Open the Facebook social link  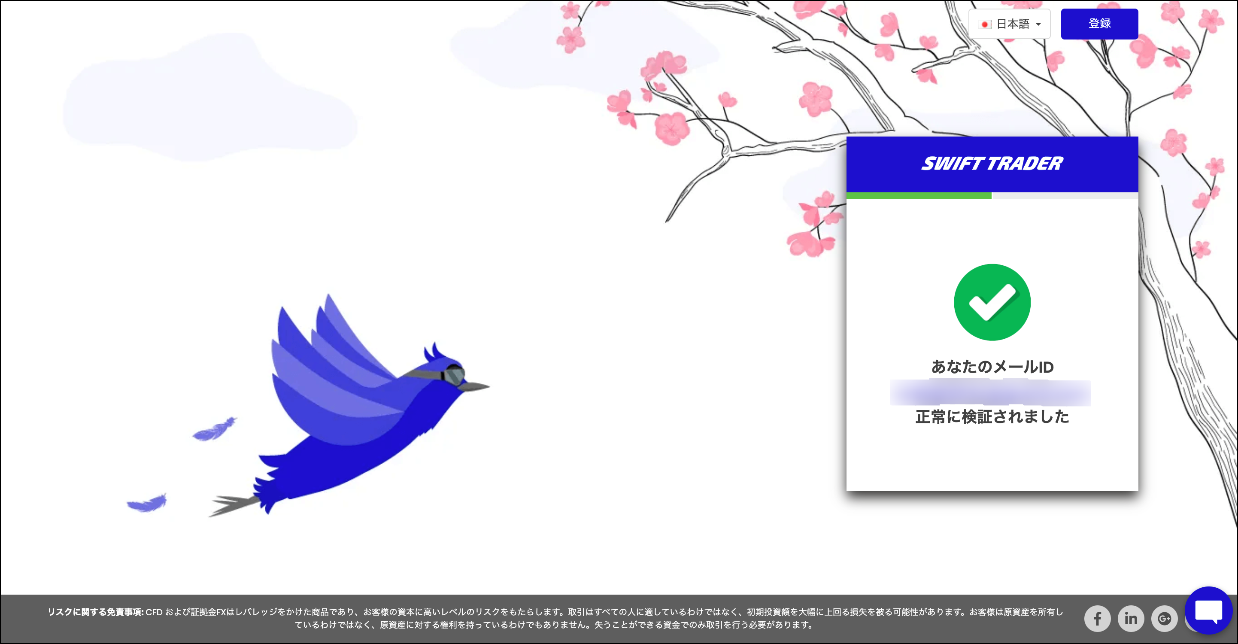point(1097,618)
